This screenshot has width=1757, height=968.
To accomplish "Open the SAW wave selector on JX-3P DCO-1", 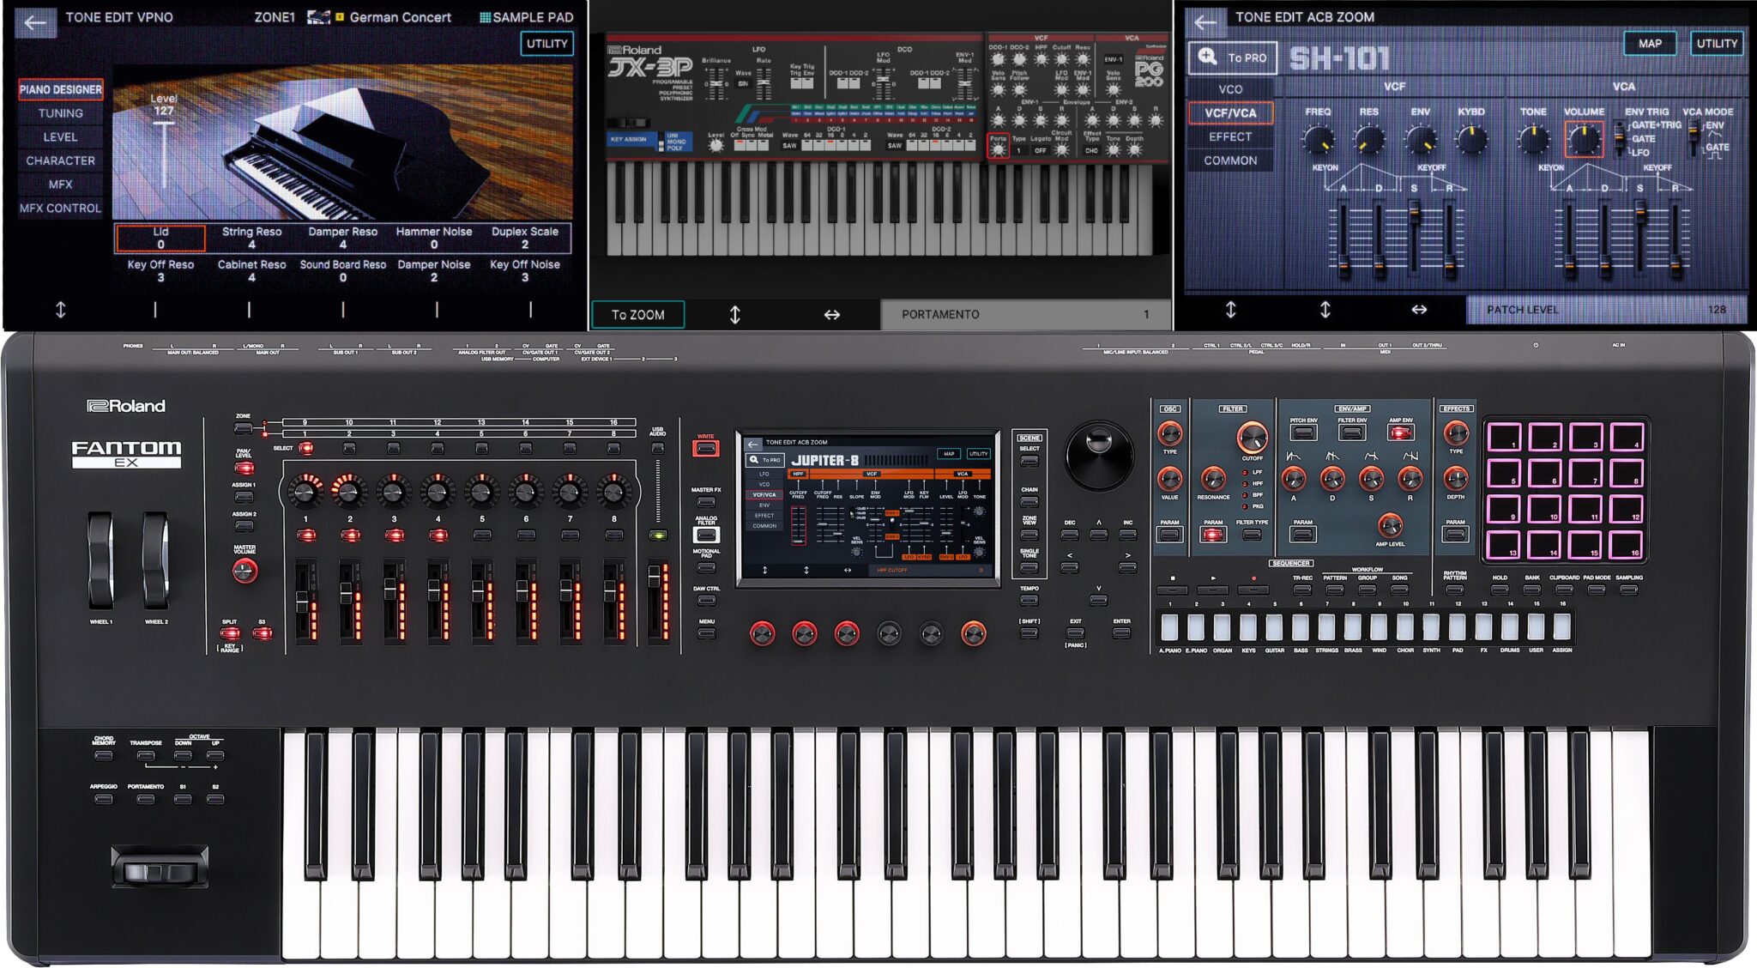I will (789, 146).
